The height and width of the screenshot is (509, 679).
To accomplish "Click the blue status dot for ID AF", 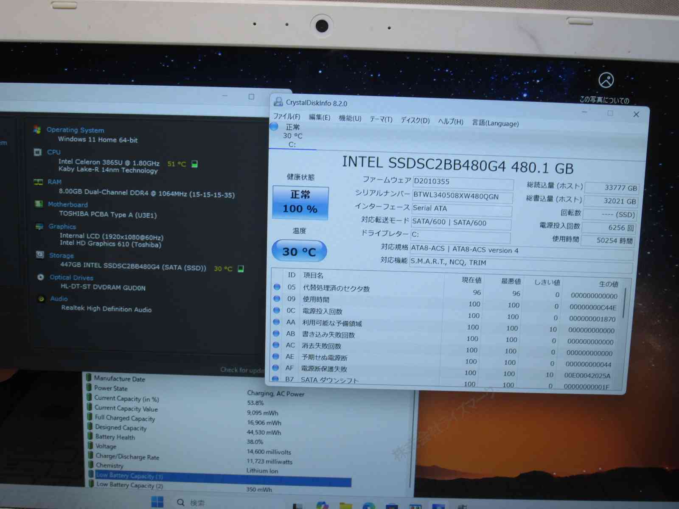I will pos(276,367).
